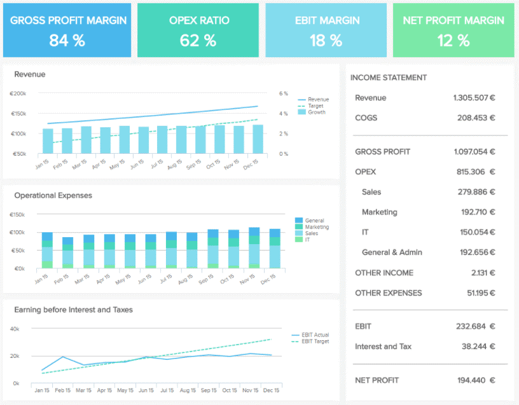Select the GROSS PROFIT row in Income Statement
This screenshot has height=405, width=519.
pos(425,151)
